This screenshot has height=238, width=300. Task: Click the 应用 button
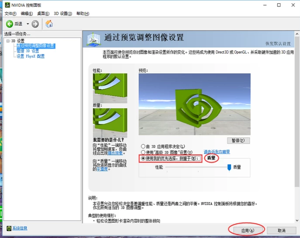click(247, 230)
